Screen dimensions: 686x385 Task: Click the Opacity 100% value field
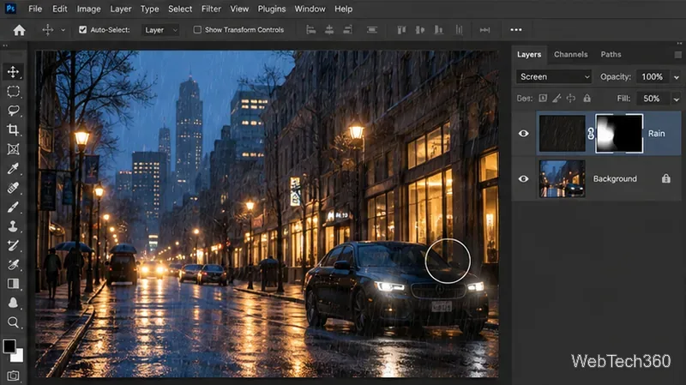coord(652,76)
